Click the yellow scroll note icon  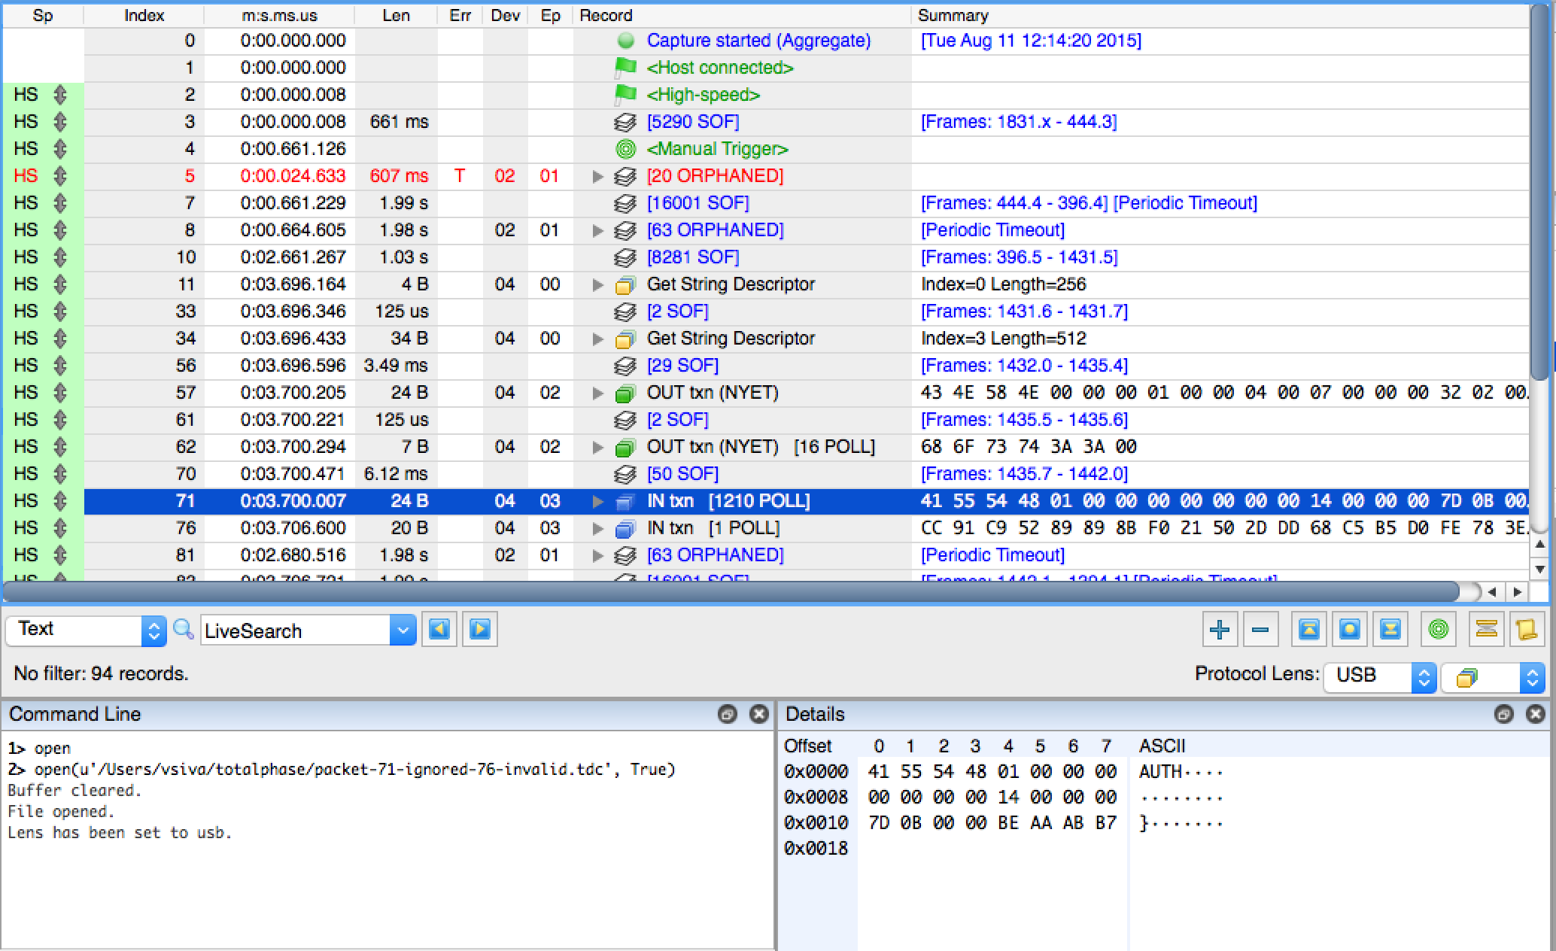click(x=1527, y=629)
